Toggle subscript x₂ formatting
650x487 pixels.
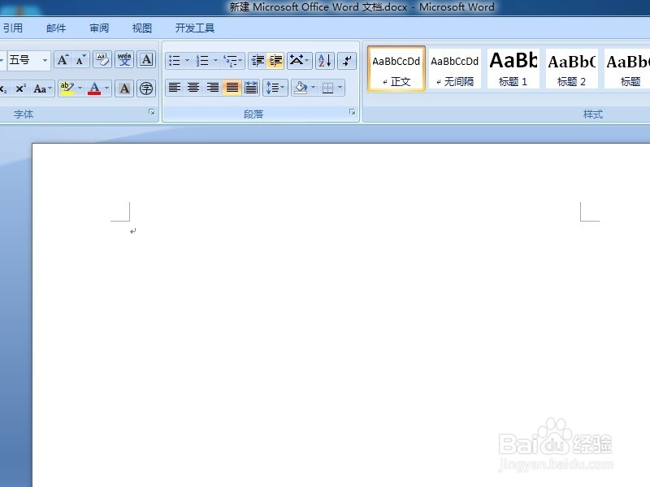(x=4, y=88)
